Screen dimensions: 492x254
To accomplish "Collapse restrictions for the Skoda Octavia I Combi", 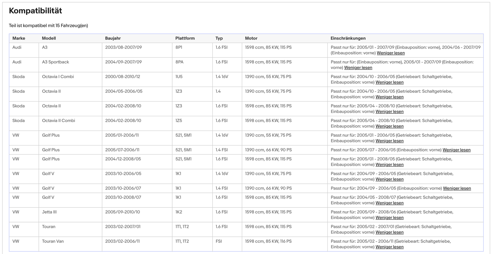I will (x=389, y=82).
